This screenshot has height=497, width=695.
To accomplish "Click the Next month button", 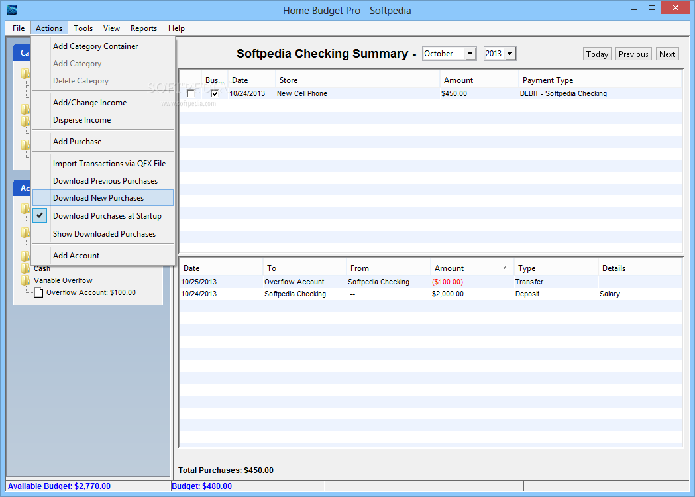I will [x=667, y=54].
